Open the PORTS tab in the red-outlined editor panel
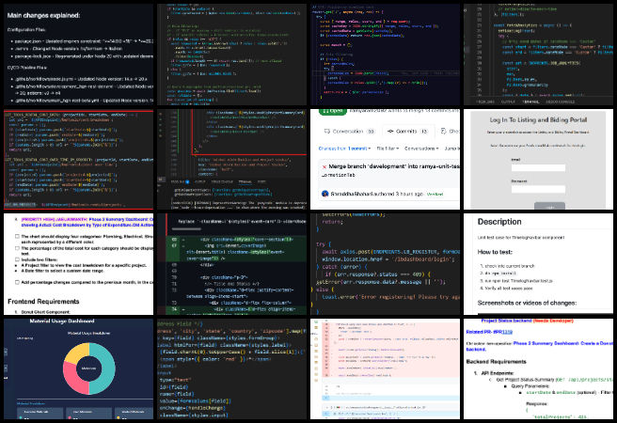Viewport: 617px width, 423px height. (261, 182)
